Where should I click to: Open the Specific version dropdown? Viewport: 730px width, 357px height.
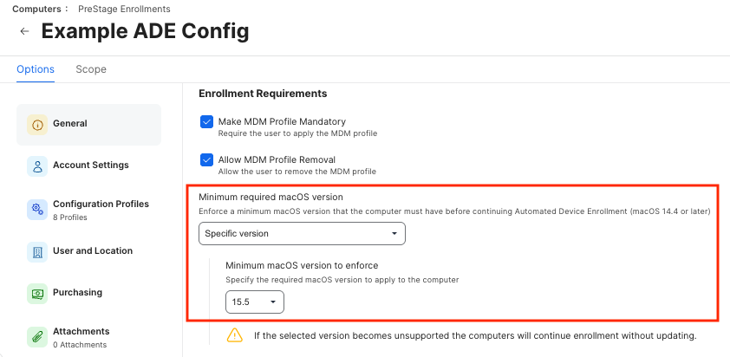302,234
